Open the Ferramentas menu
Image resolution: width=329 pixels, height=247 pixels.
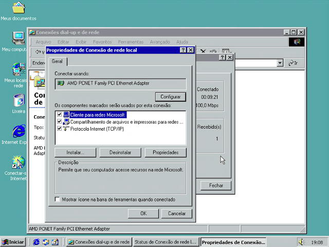(x=131, y=42)
